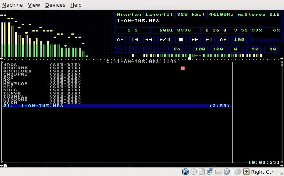Toggle the Rn (random) option
Viewport: 284px width, 176px height.
(x=135, y=49)
